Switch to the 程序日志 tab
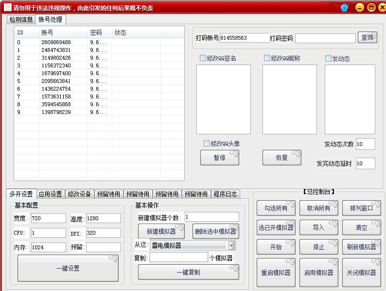Image resolution: width=386 pixels, height=291 pixels. (225, 194)
